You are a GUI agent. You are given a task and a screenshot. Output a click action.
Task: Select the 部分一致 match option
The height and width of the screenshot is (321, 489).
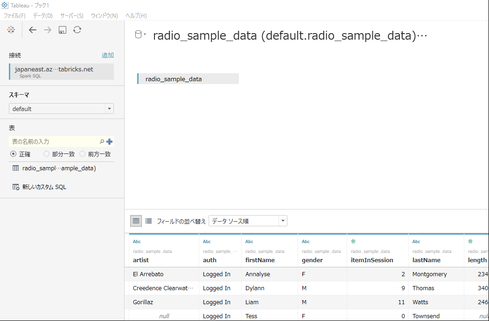point(46,154)
